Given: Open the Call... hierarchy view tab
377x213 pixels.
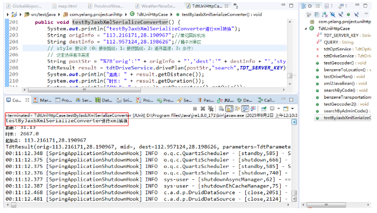Looking at the screenshot, I should (x=266, y=100).
